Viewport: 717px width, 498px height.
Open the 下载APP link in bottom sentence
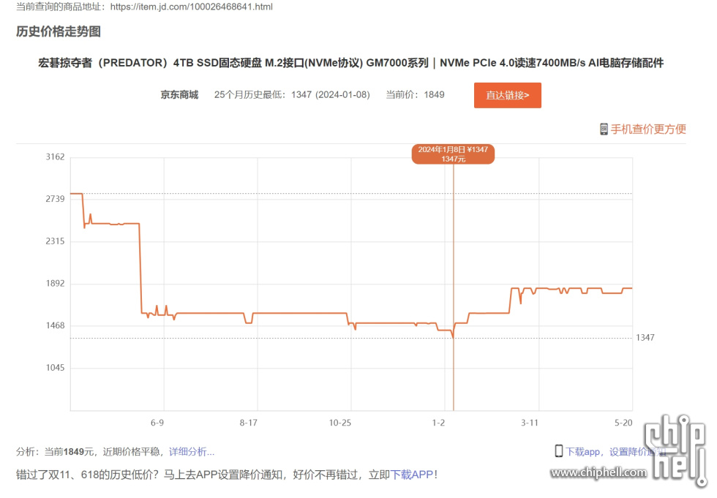411,475
